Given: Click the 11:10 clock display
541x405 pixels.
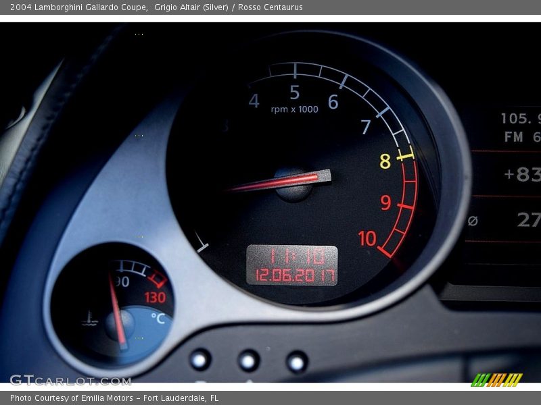Looking at the screenshot, I should 297,256.
